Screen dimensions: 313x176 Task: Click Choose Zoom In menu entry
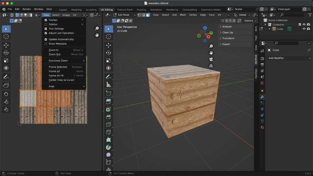[x=64, y=50]
